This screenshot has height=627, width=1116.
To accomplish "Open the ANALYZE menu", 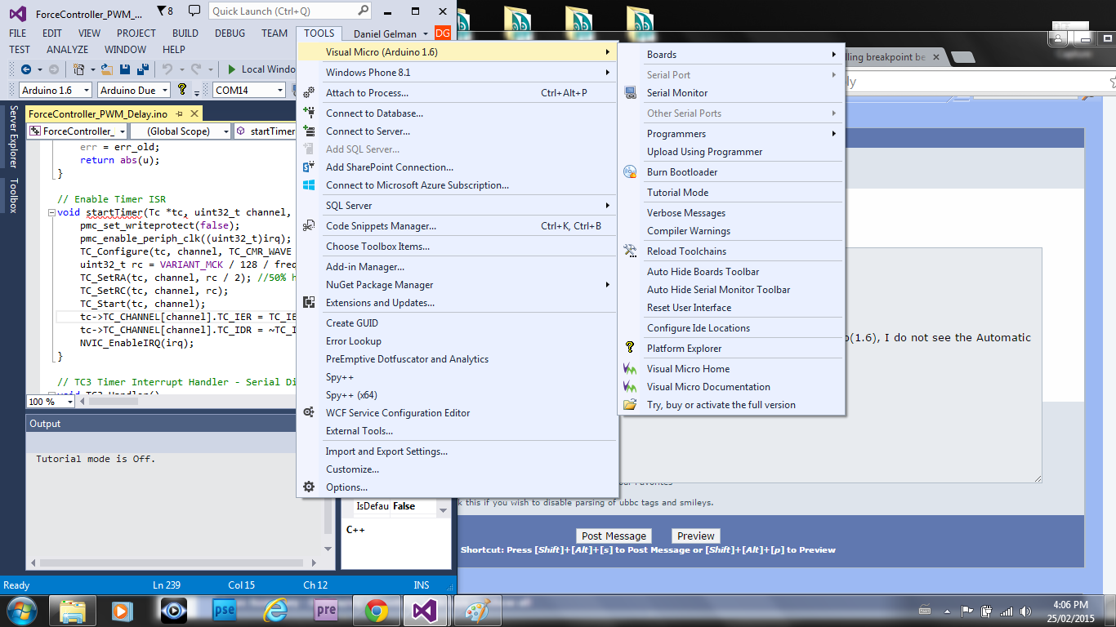I will (x=68, y=50).
